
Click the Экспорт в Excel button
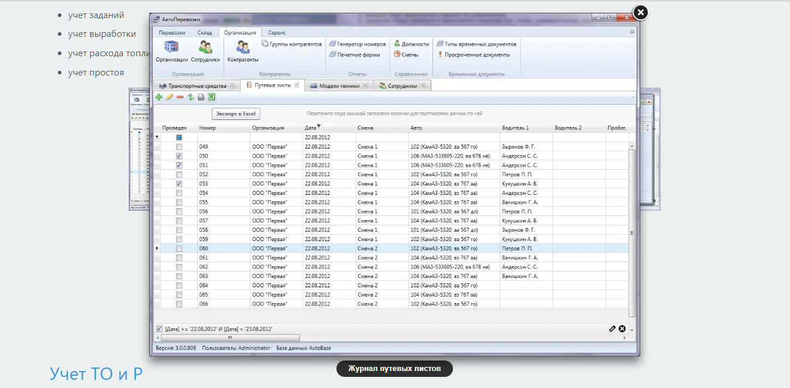click(236, 114)
